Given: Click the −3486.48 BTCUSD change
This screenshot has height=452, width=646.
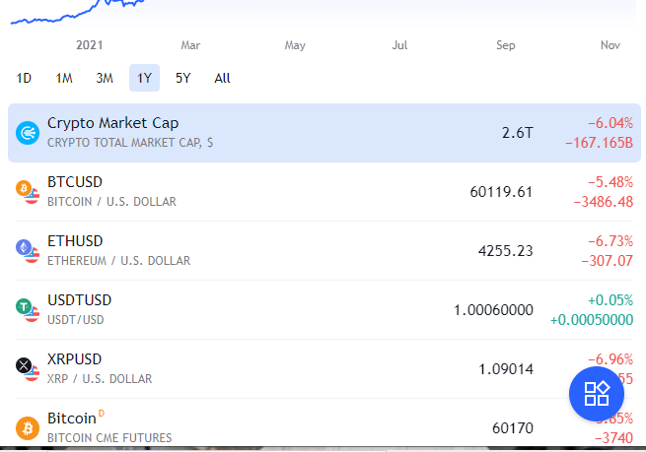Looking at the screenshot, I should (604, 202).
